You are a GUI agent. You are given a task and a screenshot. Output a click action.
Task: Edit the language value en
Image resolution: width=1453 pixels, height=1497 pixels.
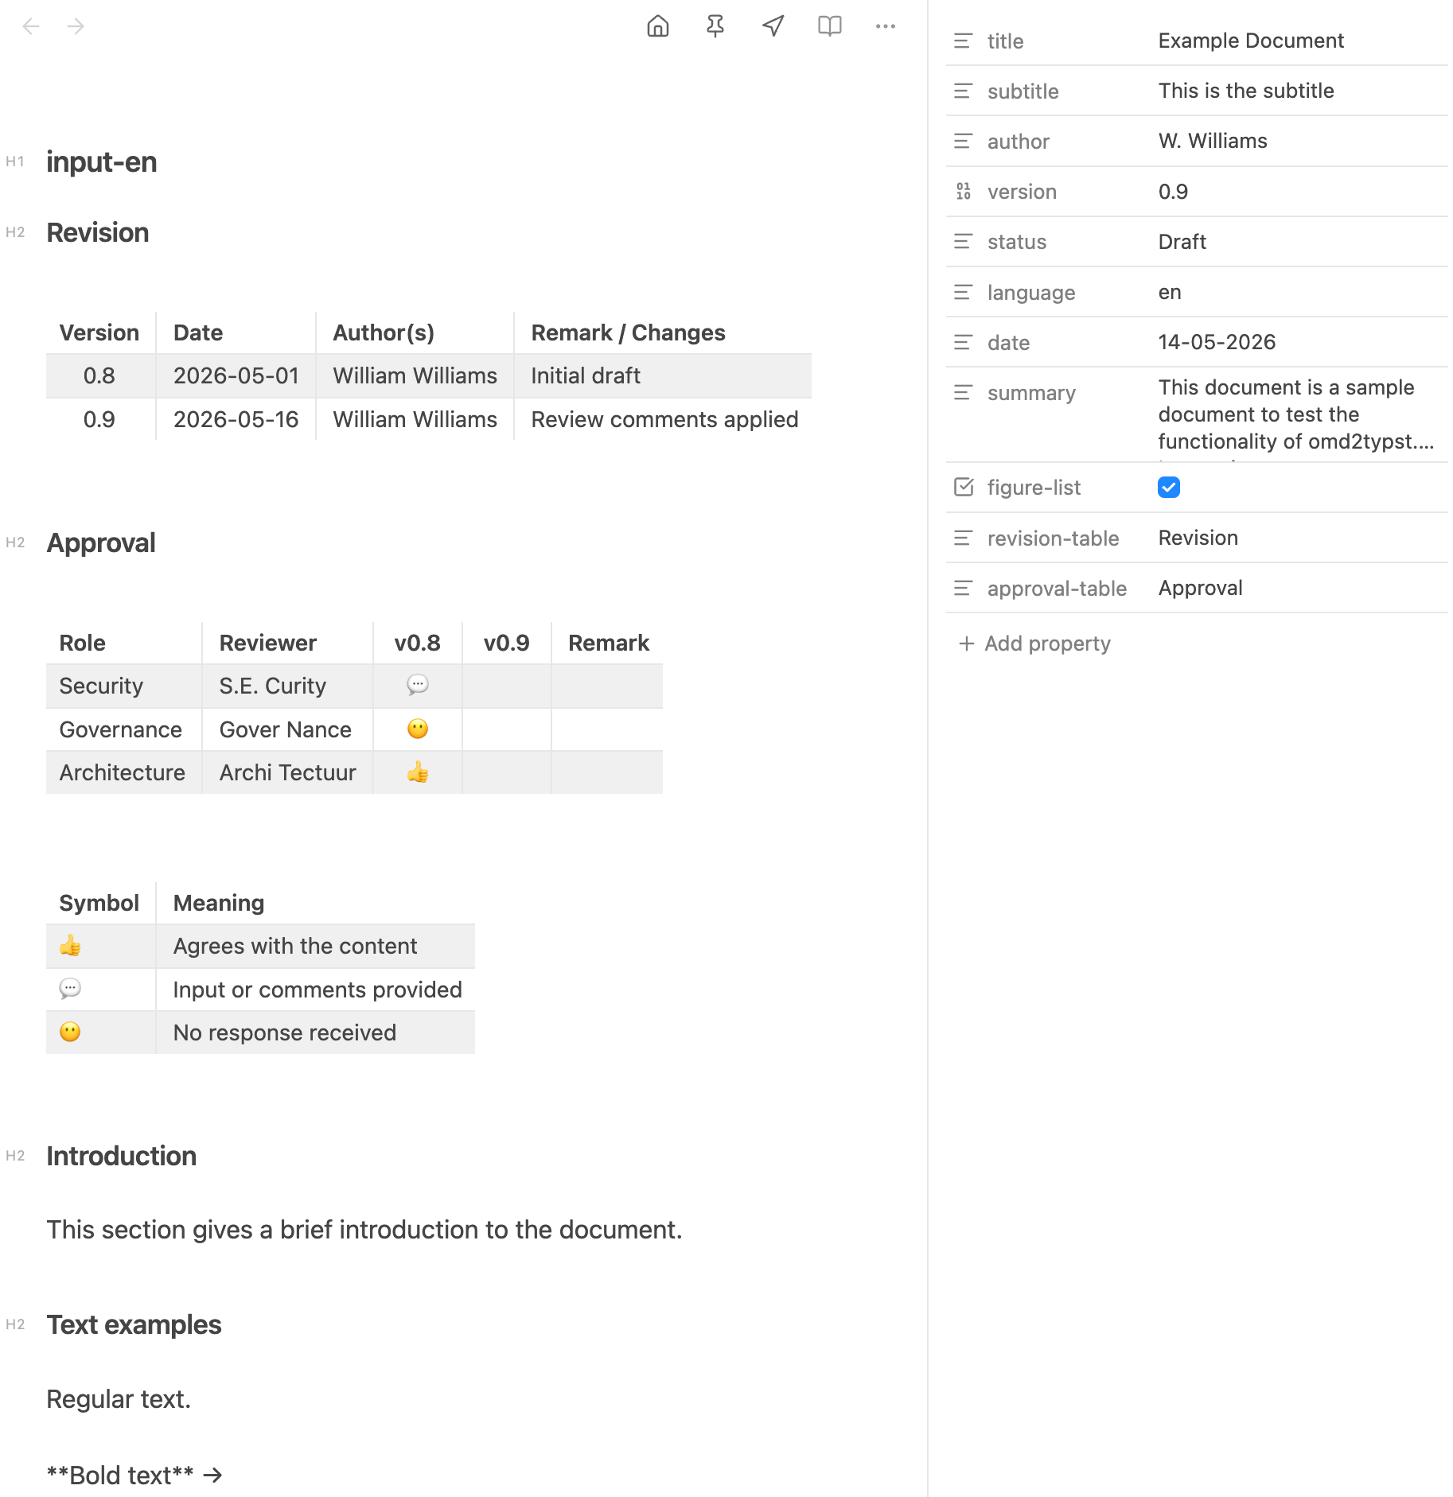(x=1170, y=292)
